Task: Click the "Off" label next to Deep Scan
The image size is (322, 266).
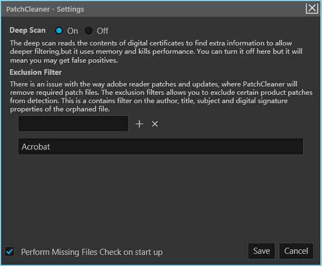Action: pos(103,31)
